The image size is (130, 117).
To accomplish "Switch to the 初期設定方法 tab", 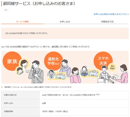I will [107, 22].
